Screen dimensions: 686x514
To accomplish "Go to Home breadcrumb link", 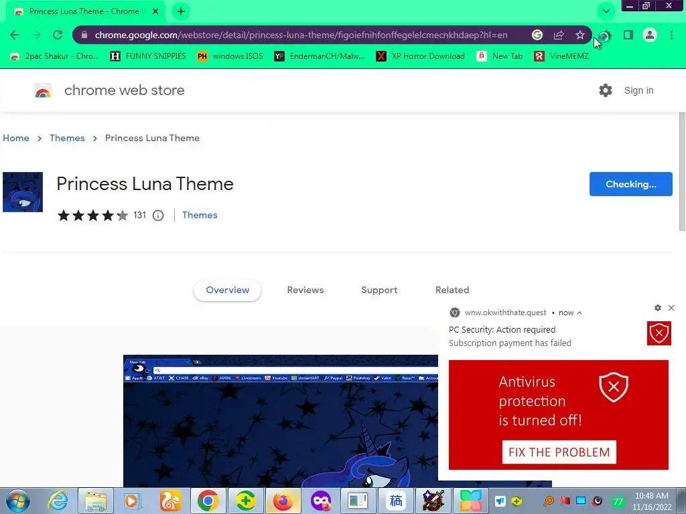I will 16,138.
